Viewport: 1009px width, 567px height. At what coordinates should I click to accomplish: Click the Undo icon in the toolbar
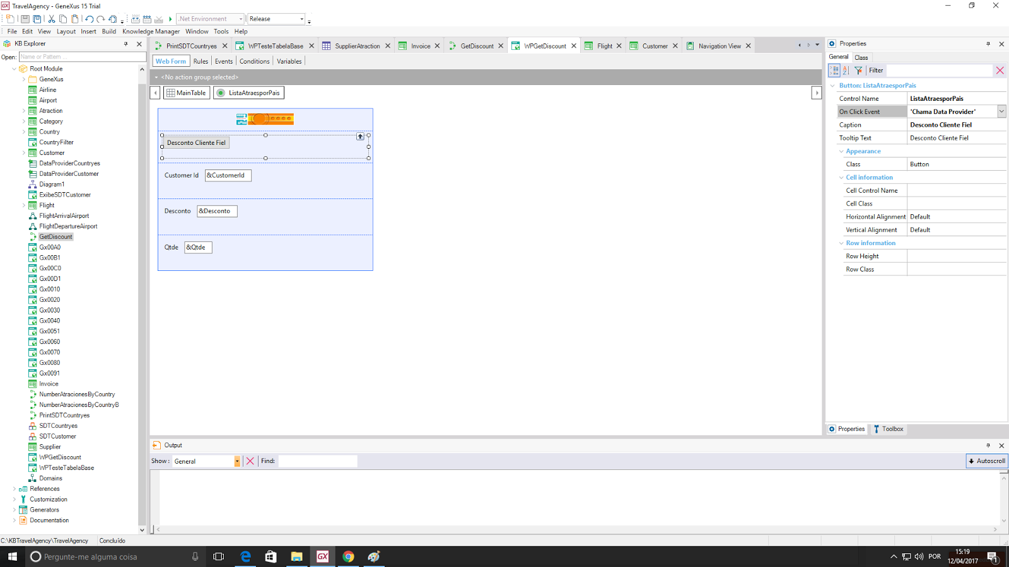(90, 19)
